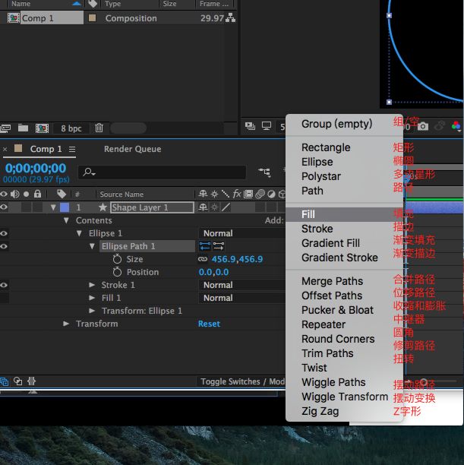Click the Comp 1 label color swatch in Project
Viewport: 464px width, 465px height.
tap(92, 18)
